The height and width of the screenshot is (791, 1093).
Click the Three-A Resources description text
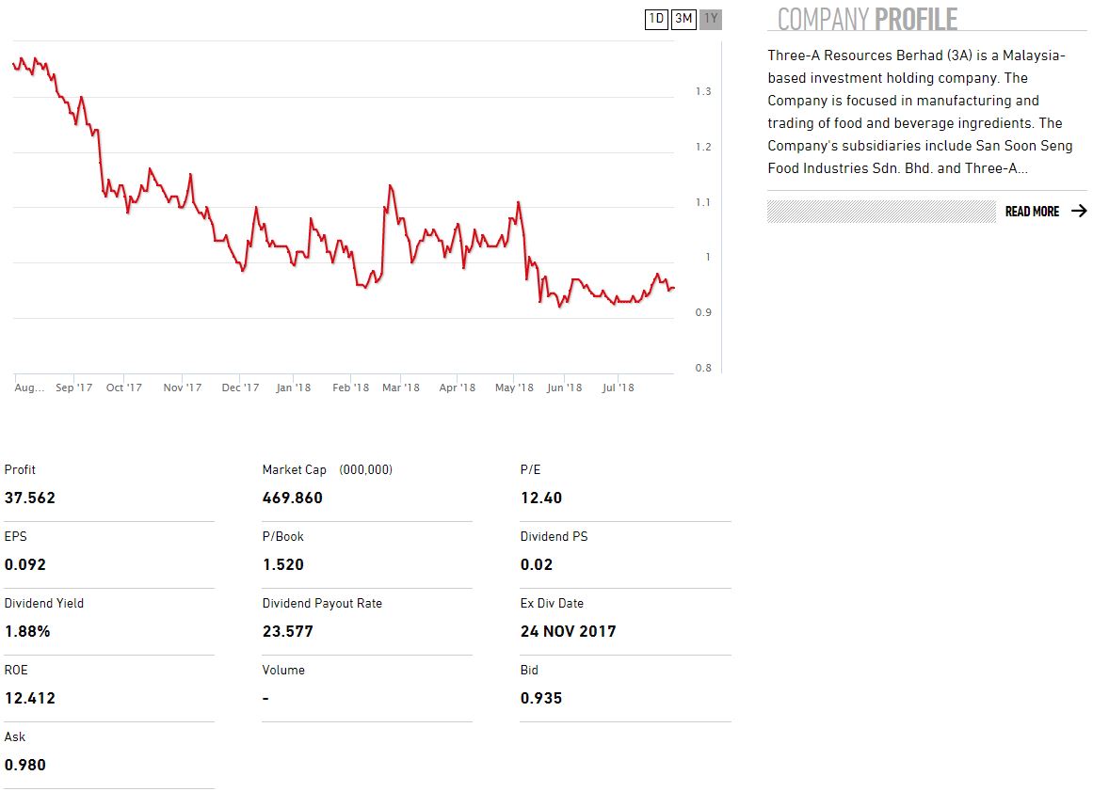click(919, 112)
